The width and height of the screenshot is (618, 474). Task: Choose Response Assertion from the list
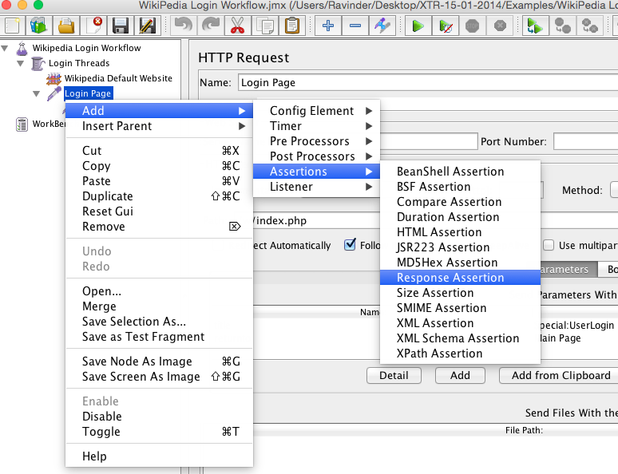tap(460, 278)
